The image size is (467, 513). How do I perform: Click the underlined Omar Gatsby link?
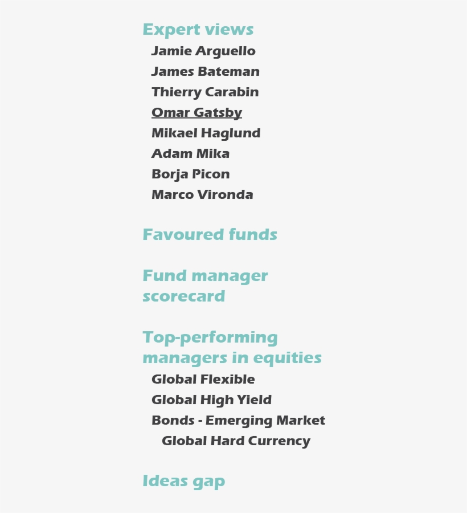pos(196,113)
